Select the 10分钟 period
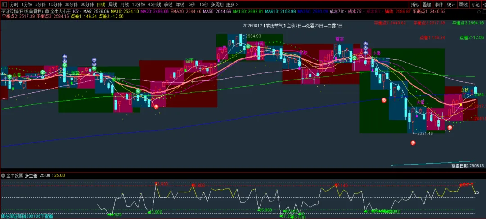 (139, 4)
